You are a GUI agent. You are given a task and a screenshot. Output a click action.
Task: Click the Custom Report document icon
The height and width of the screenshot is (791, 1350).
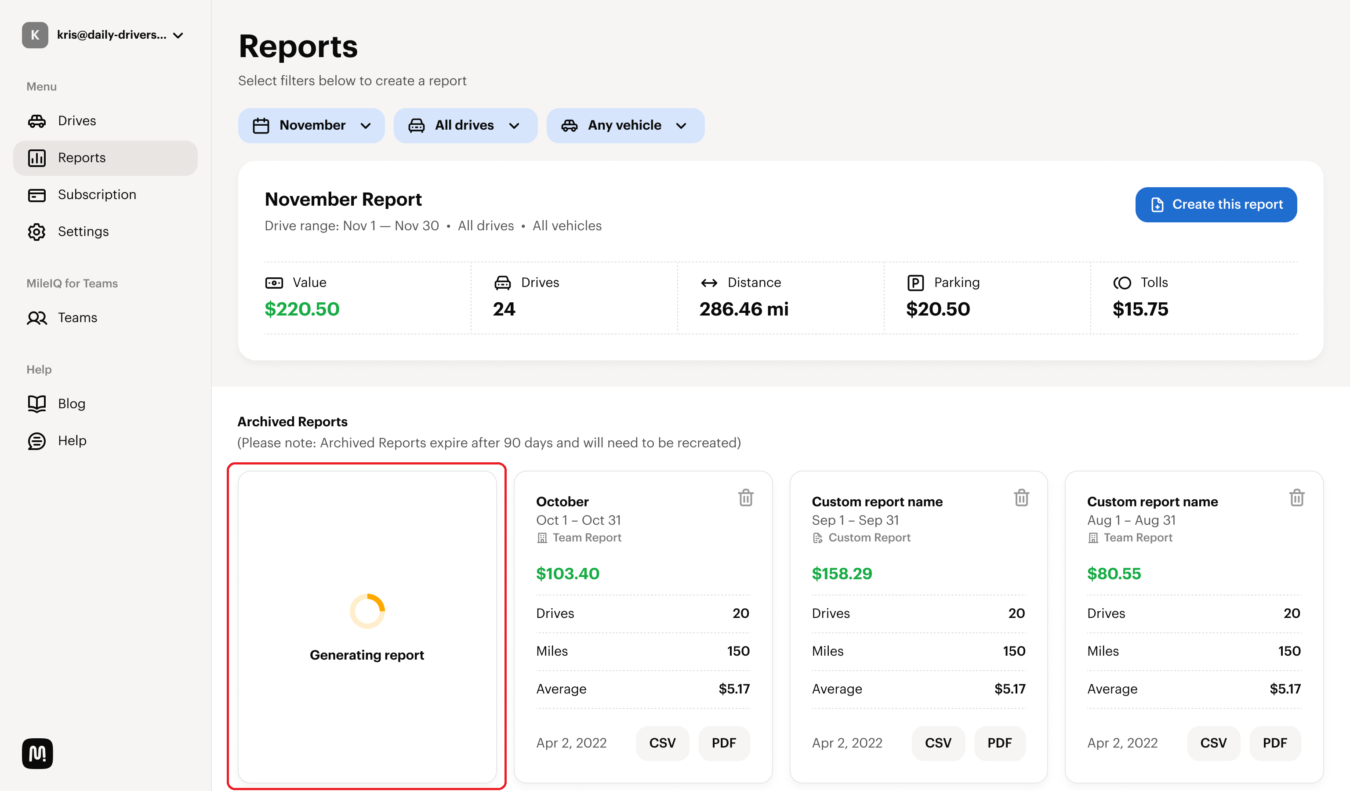817,538
